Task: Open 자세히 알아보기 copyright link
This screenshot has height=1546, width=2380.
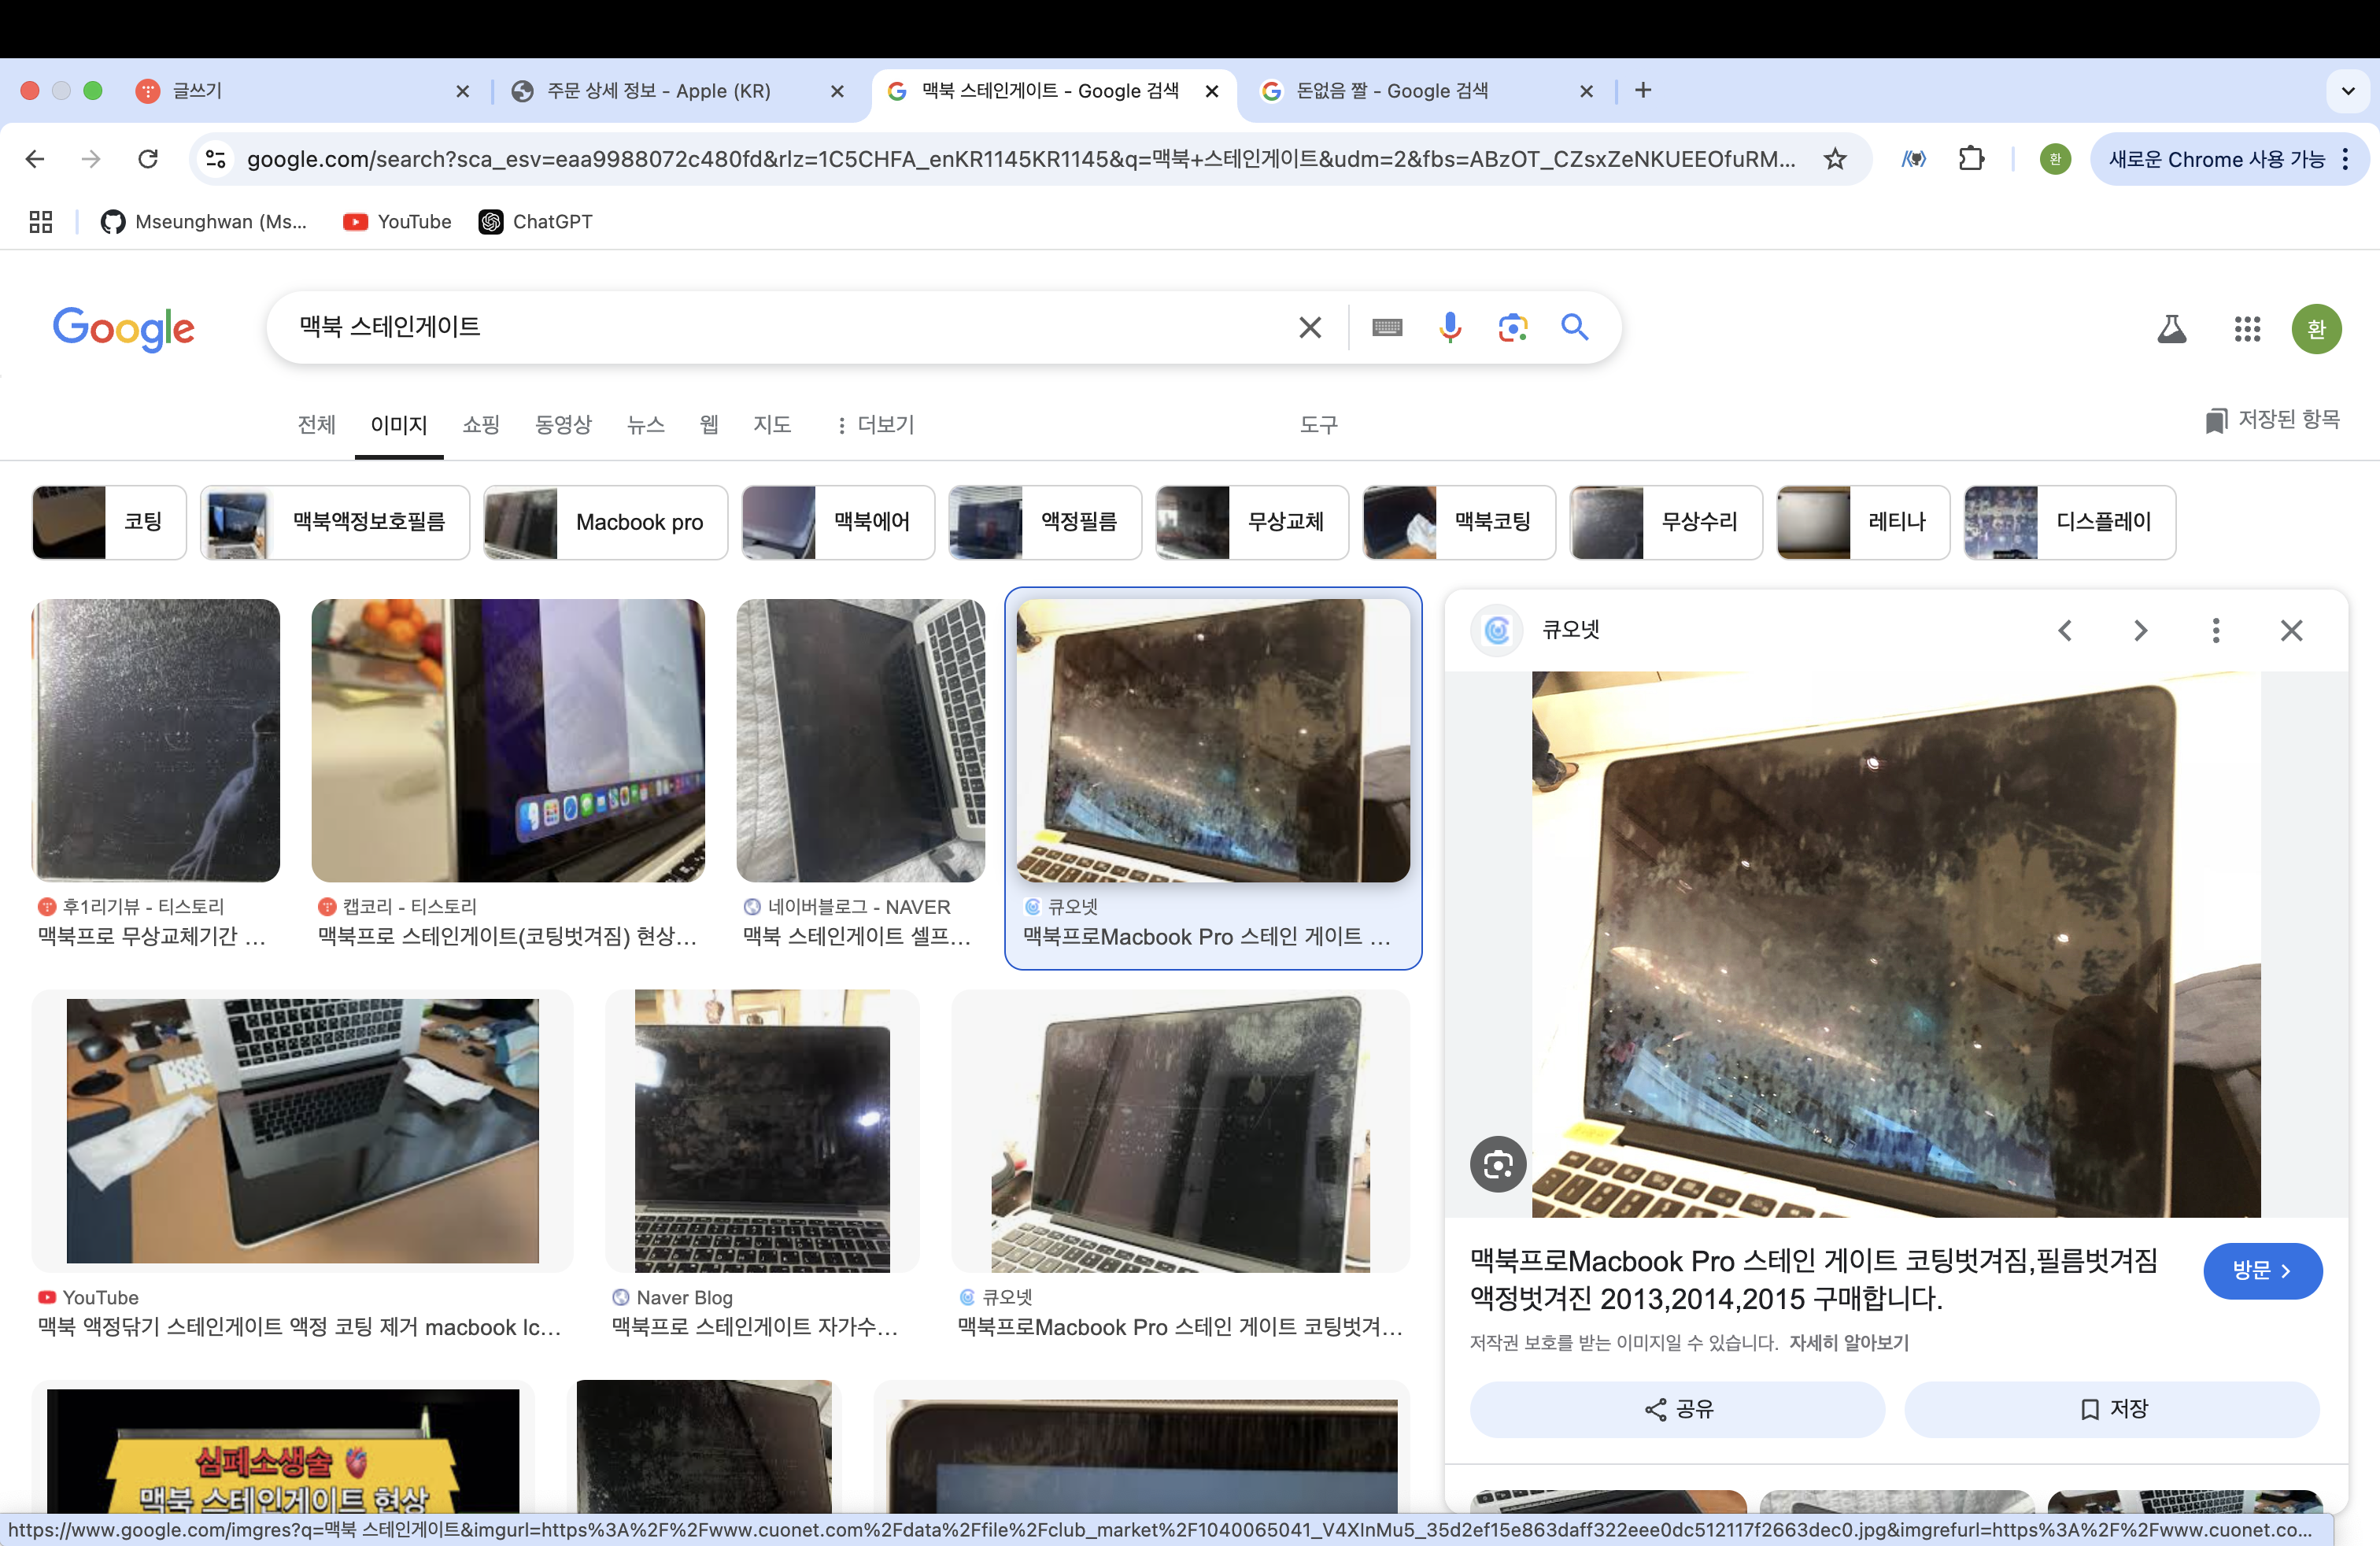Action: pyautogui.click(x=1849, y=1342)
